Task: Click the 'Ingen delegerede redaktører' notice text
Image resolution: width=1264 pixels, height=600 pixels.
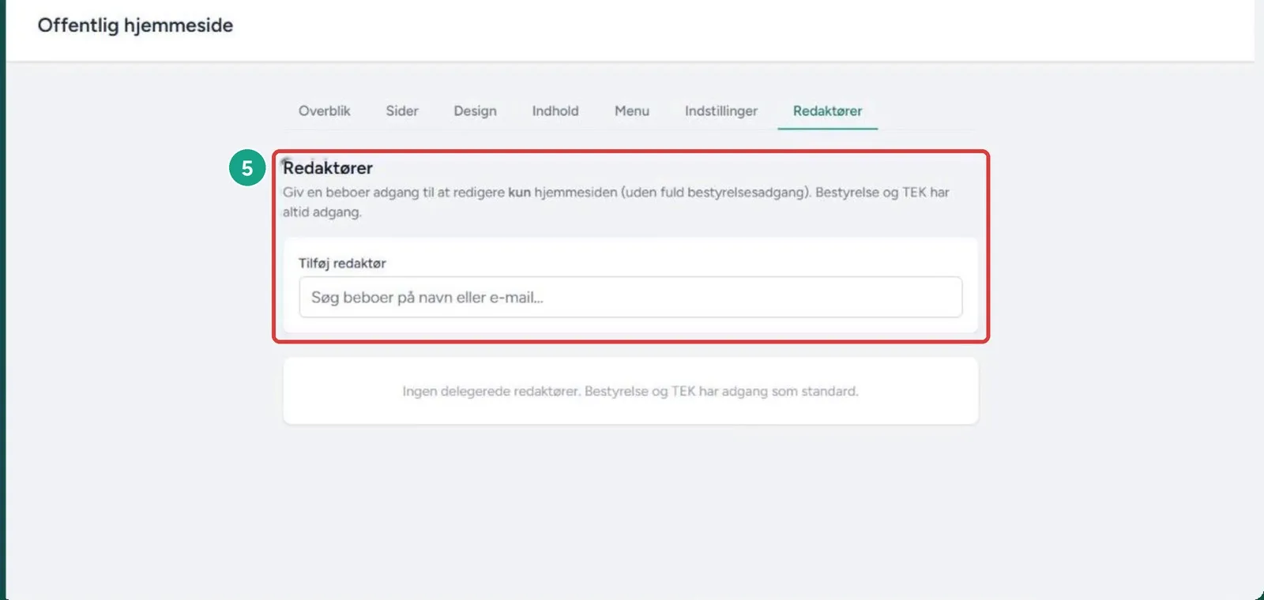Action: pos(630,392)
